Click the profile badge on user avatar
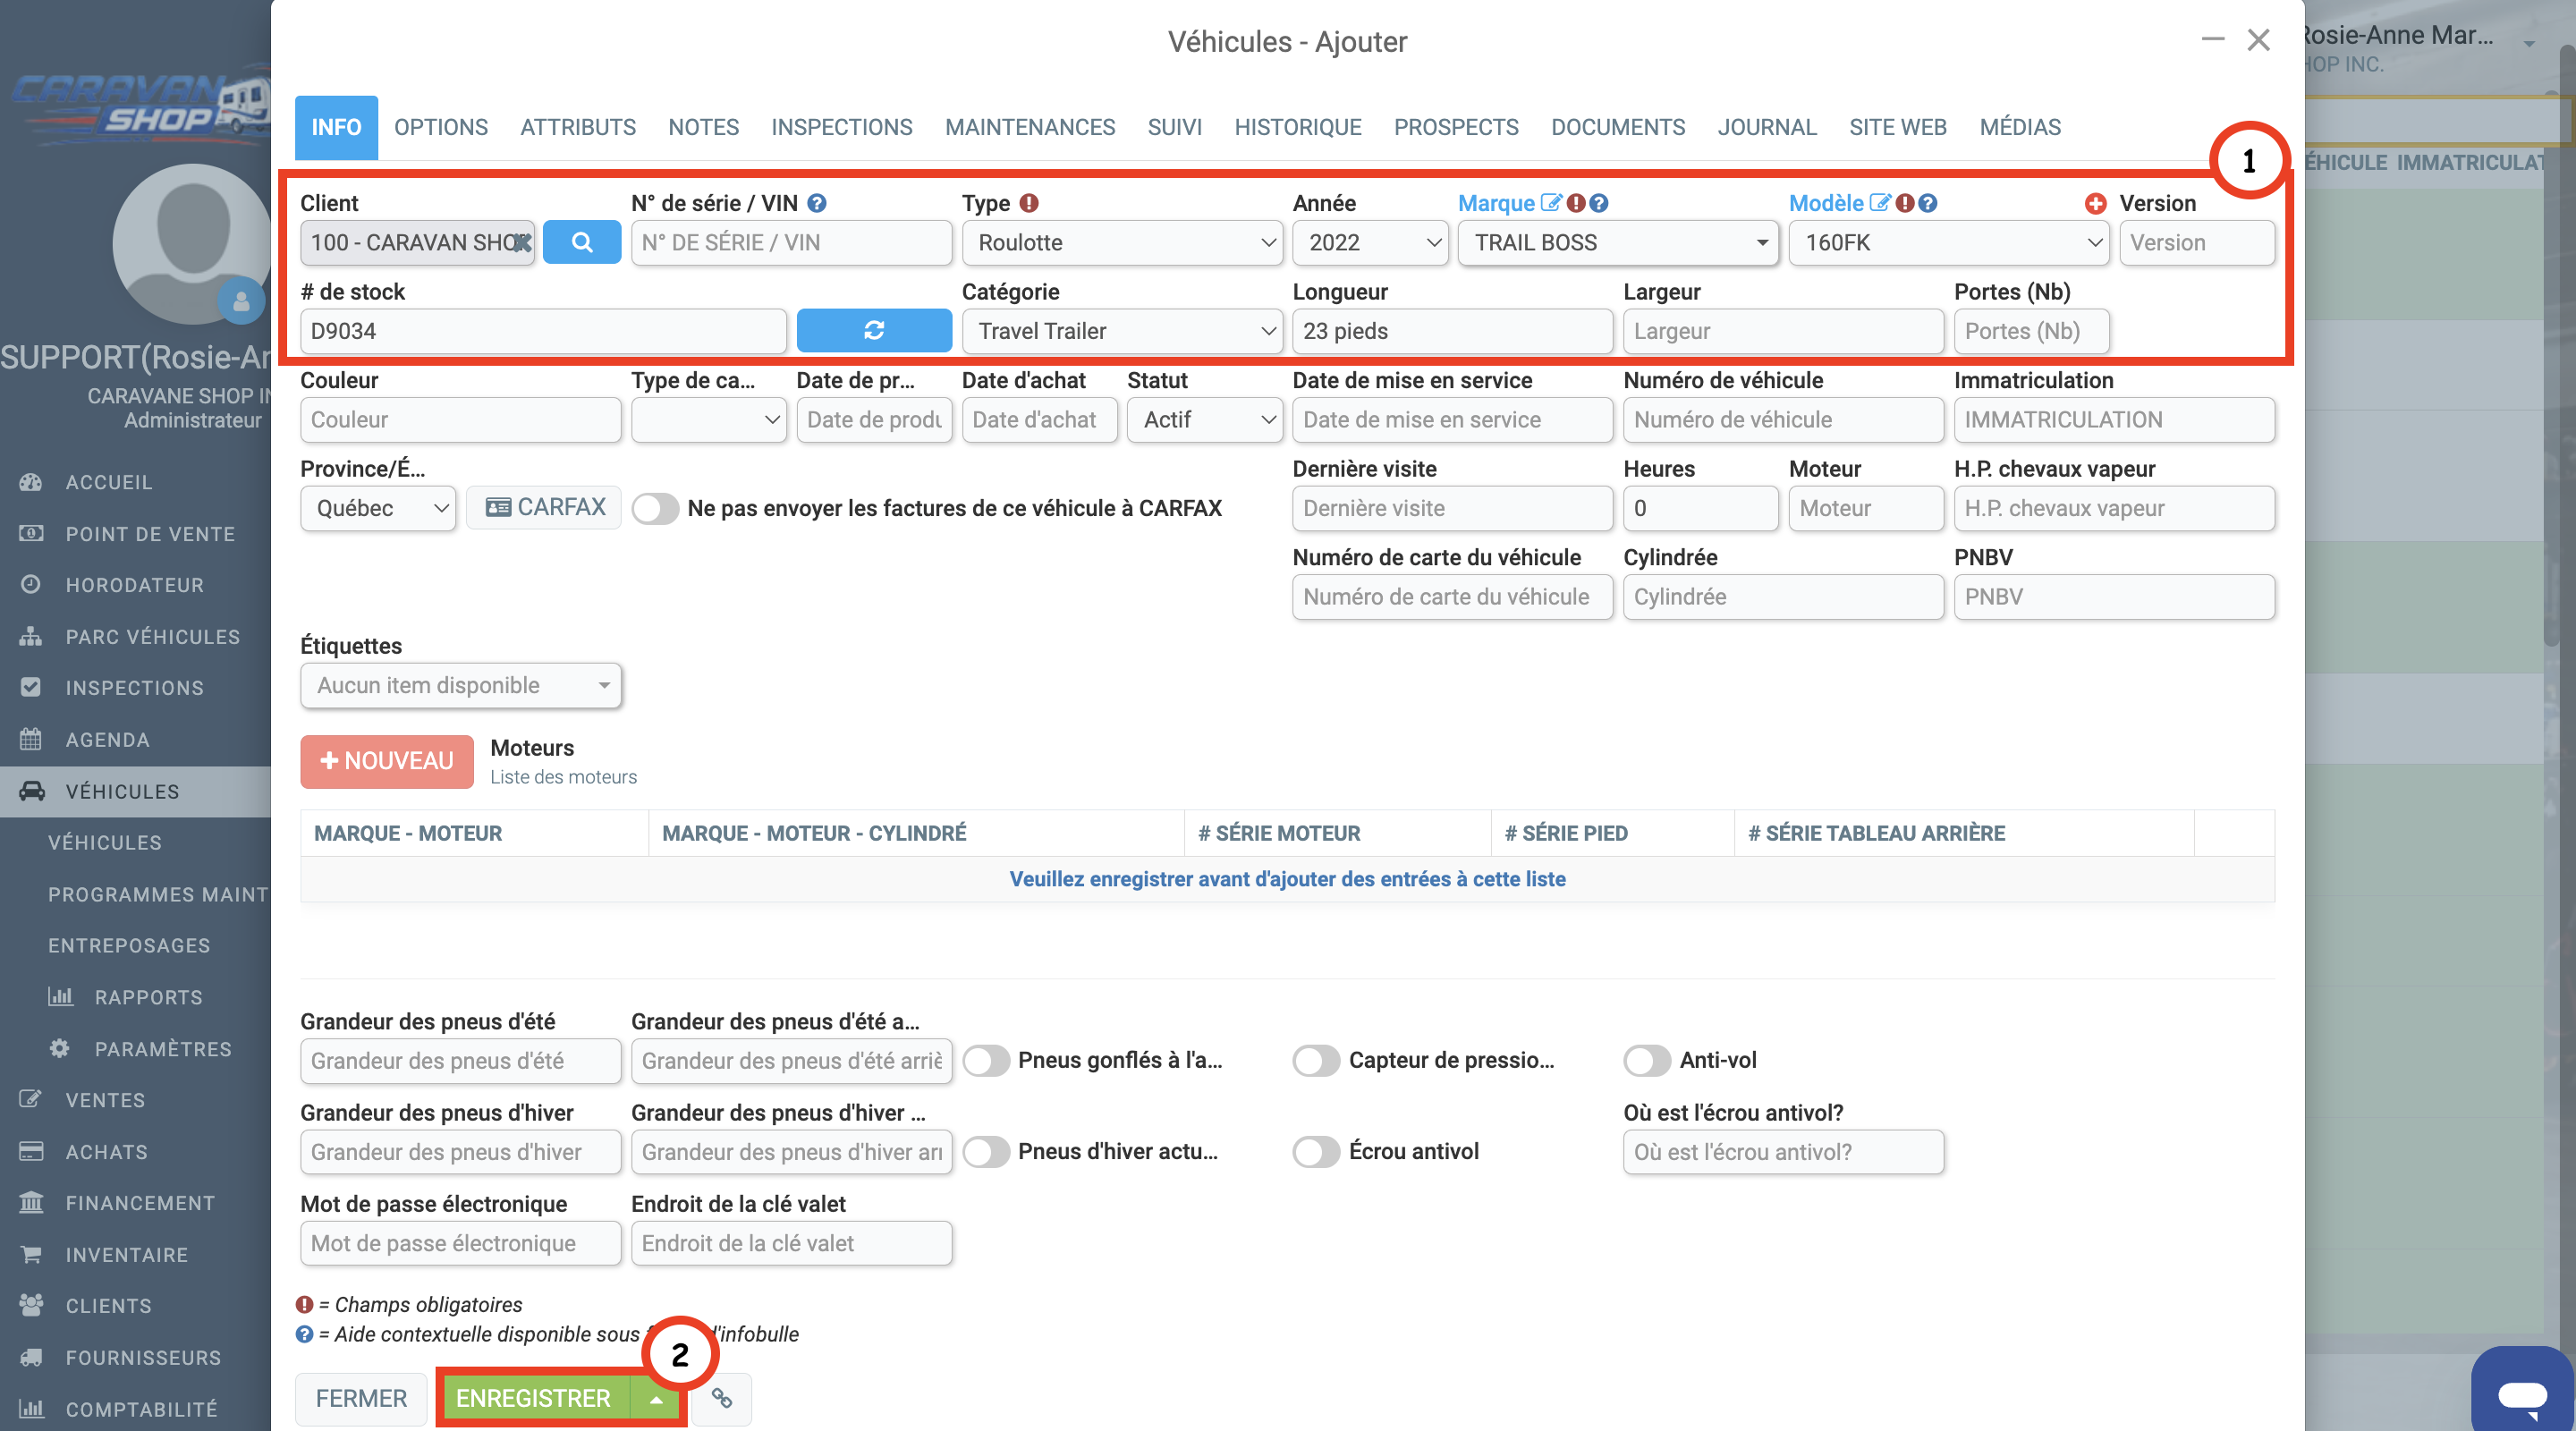This screenshot has height=1431, width=2576. (x=241, y=300)
